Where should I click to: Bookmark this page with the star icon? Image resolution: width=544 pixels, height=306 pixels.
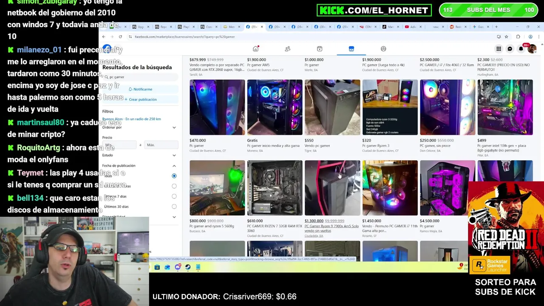pos(506,37)
